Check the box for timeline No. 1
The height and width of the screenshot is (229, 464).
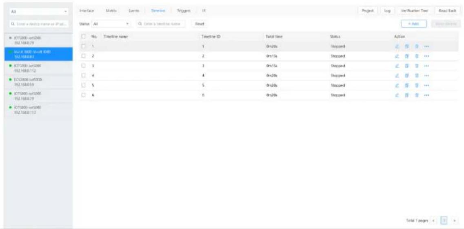(x=83, y=46)
